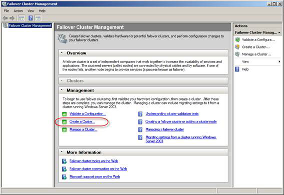Collapse Failover Cluster Manag... actions group
This screenshot has height=195, width=284.
pos(279,32)
